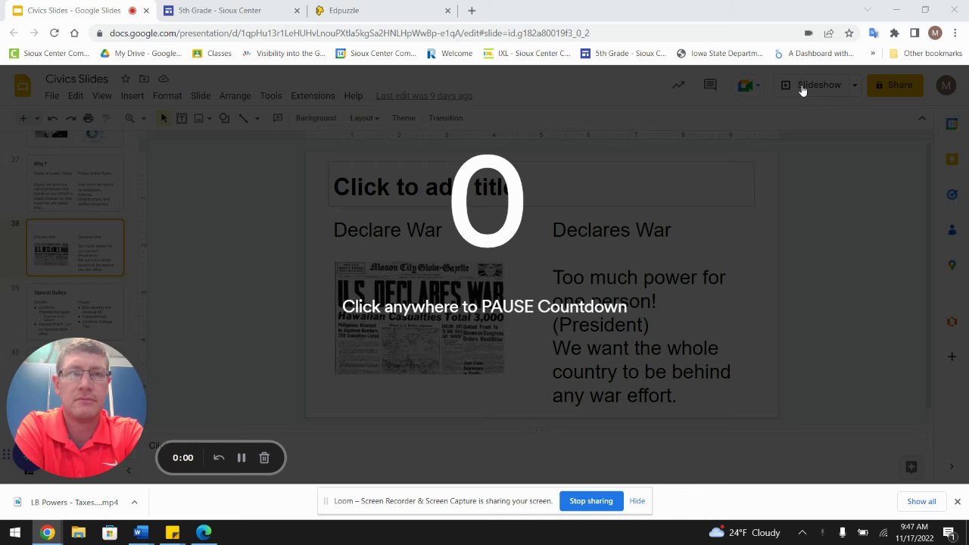Image resolution: width=969 pixels, height=545 pixels.
Task: Click the Background toolbar button
Action: click(316, 118)
